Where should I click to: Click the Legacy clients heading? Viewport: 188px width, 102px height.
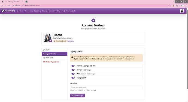click(x=77, y=51)
